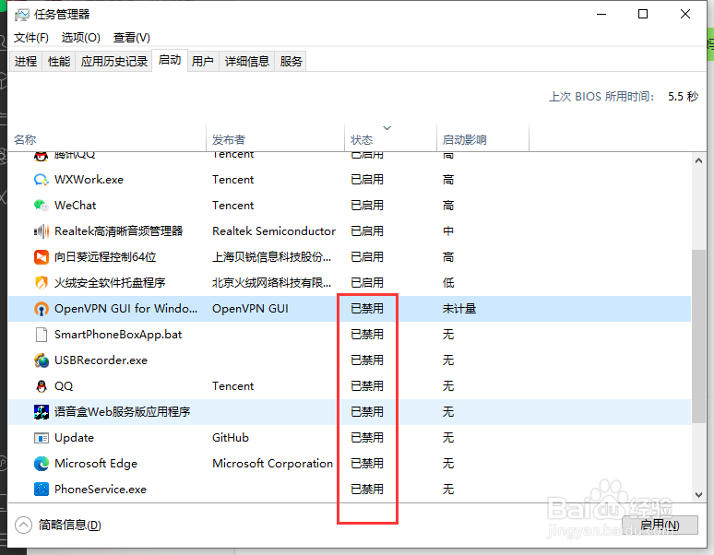Click the GitHub publisher cell
The width and height of the screenshot is (714, 555).
[231, 438]
